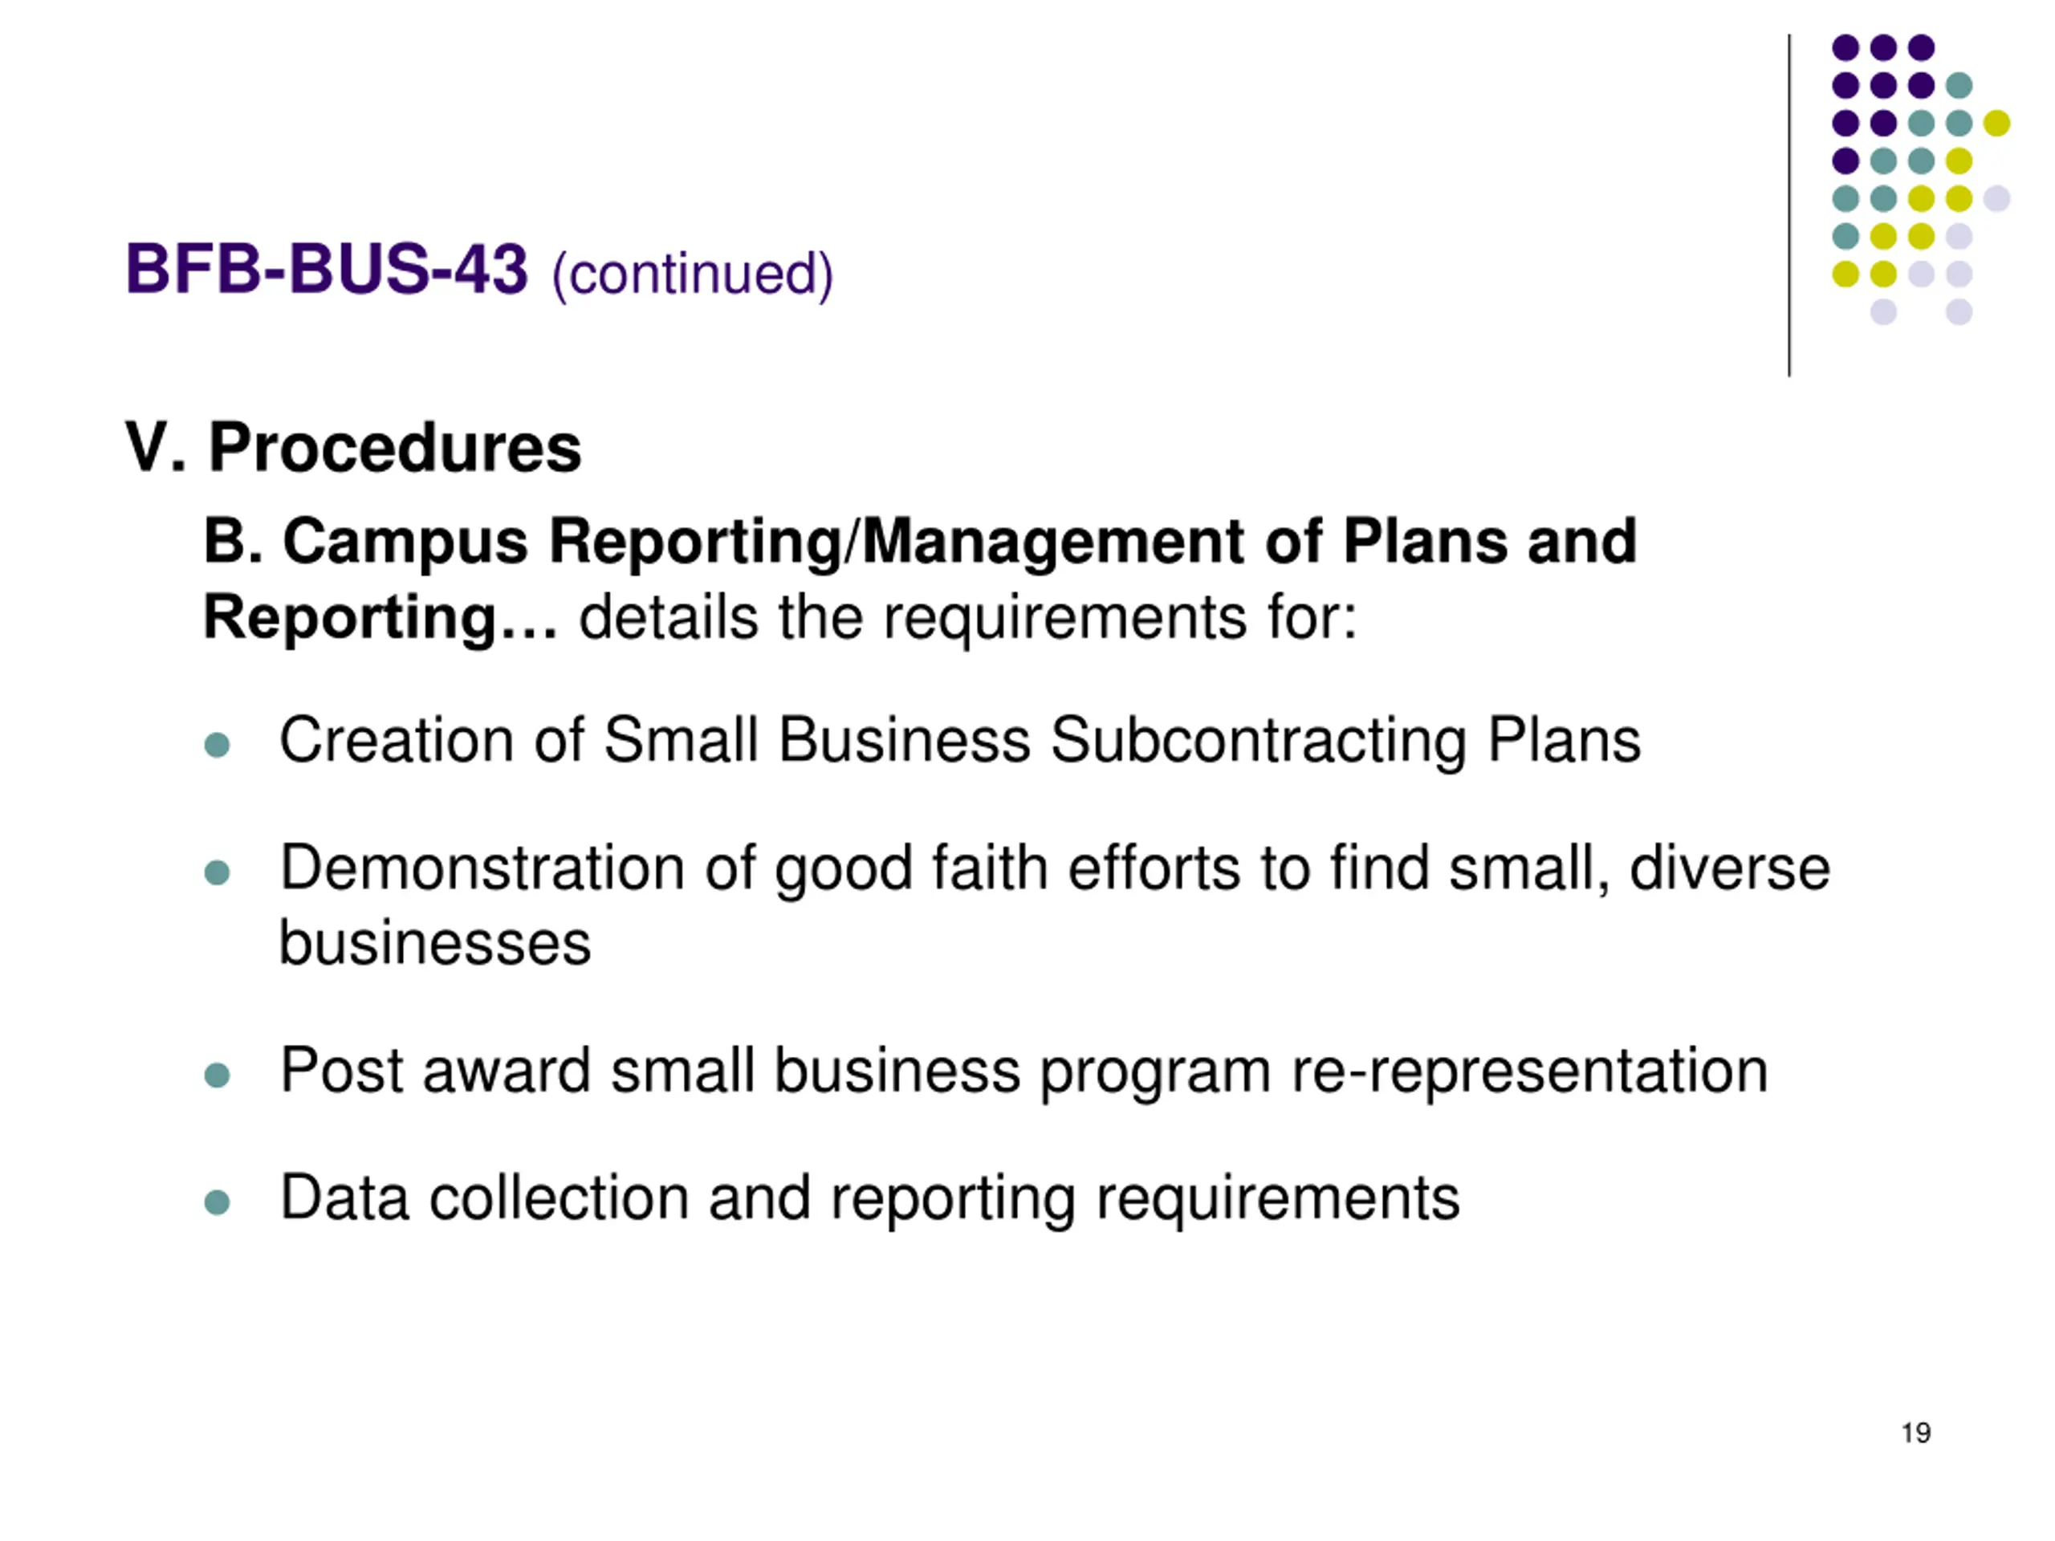Click the "(continued)" text in the title

tap(692, 274)
